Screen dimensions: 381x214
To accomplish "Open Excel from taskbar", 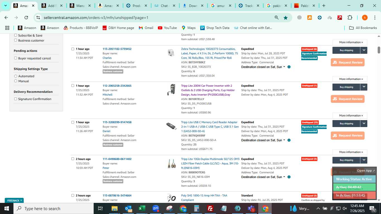I will click(142, 208).
